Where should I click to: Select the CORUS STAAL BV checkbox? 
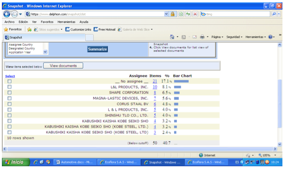coord(9,104)
